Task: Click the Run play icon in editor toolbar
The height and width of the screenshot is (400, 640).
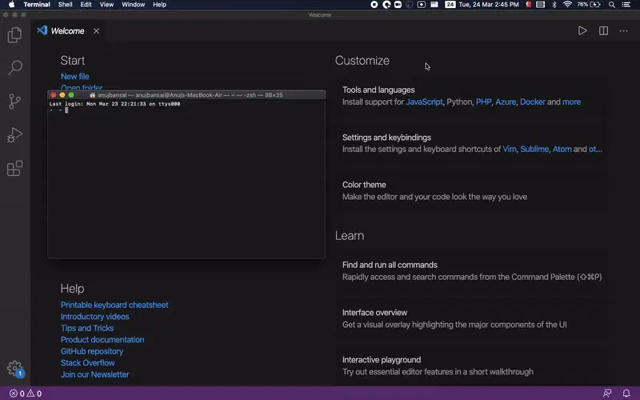Action: (582, 31)
